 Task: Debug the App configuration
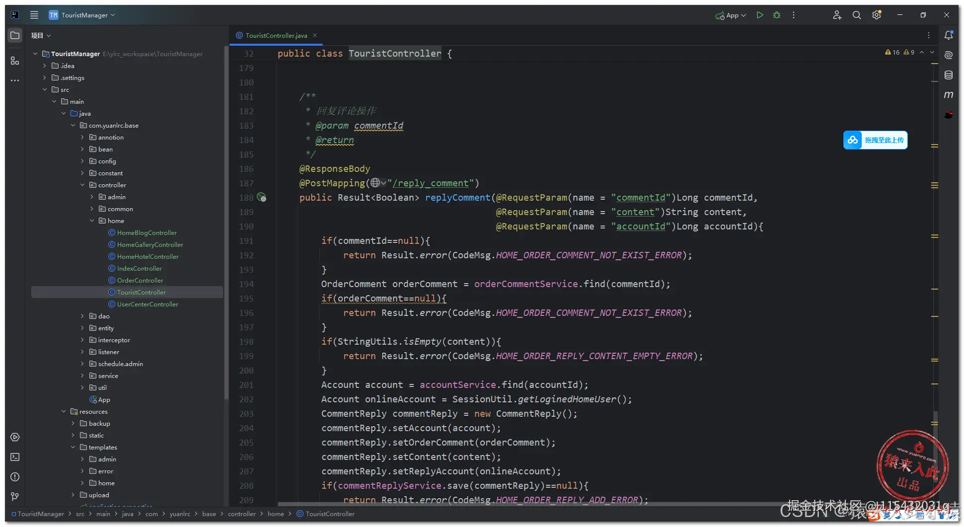(x=777, y=15)
